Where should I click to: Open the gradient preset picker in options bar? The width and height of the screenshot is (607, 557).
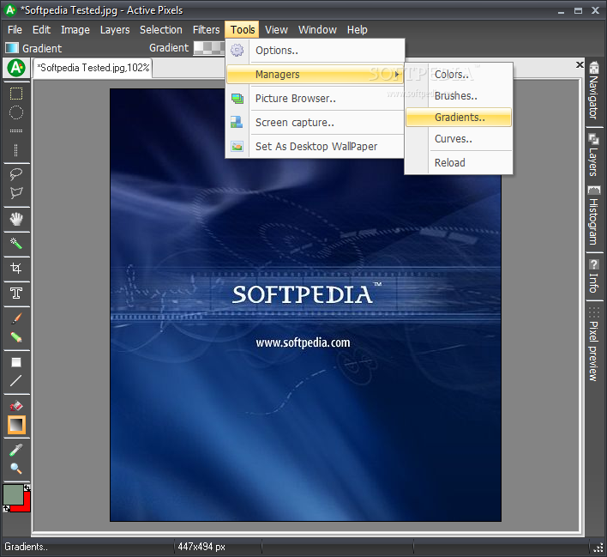pos(209,48)
